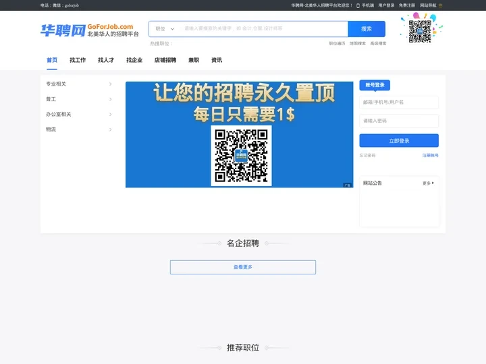The width and height of the screenshot is (486, 364).
Task: Go to the 找人才 tab
Action: [106, 60]
